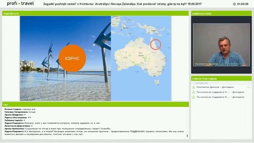Click the orange КЭРНС circle on slide

pos(72,58)
